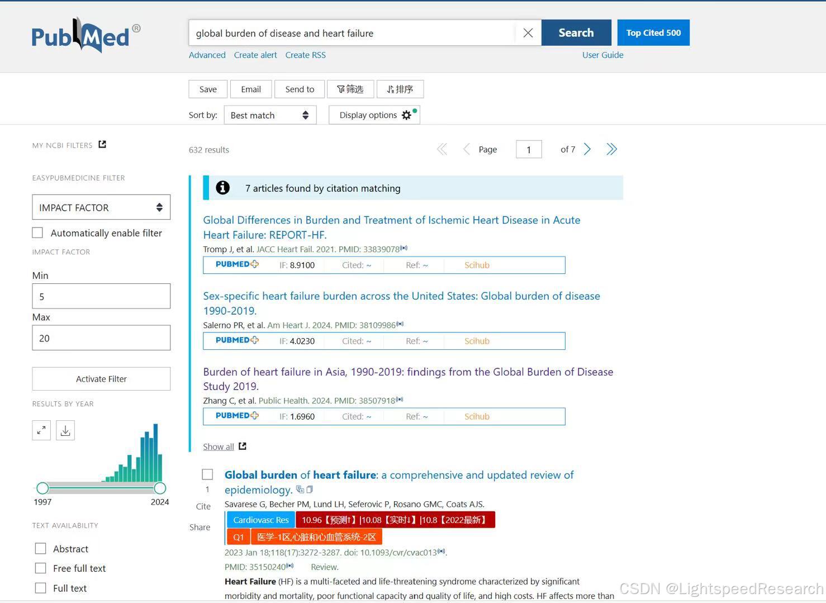Click the Activate Filter button
The image size is (826, 603).
pos(101,379)
